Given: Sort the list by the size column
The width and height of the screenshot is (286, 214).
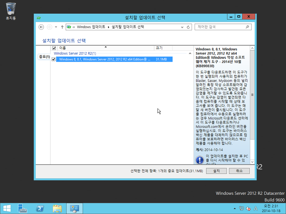Looking at the screenshot, I should [x=163, y=48].
